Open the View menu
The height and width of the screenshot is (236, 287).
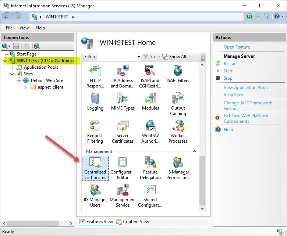(x=24, y=28)
